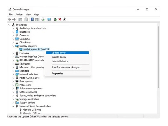Click the Device Manager title bar icon
The image size is (168, 126).
coord(10,9)
